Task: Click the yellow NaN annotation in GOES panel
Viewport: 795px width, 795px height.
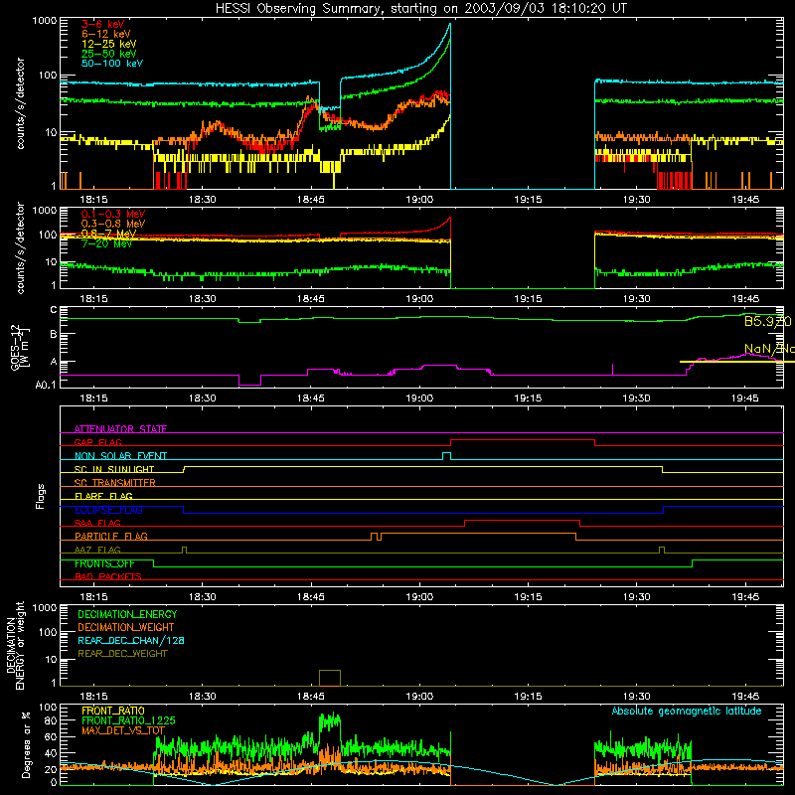Action: tap(769, 349)
